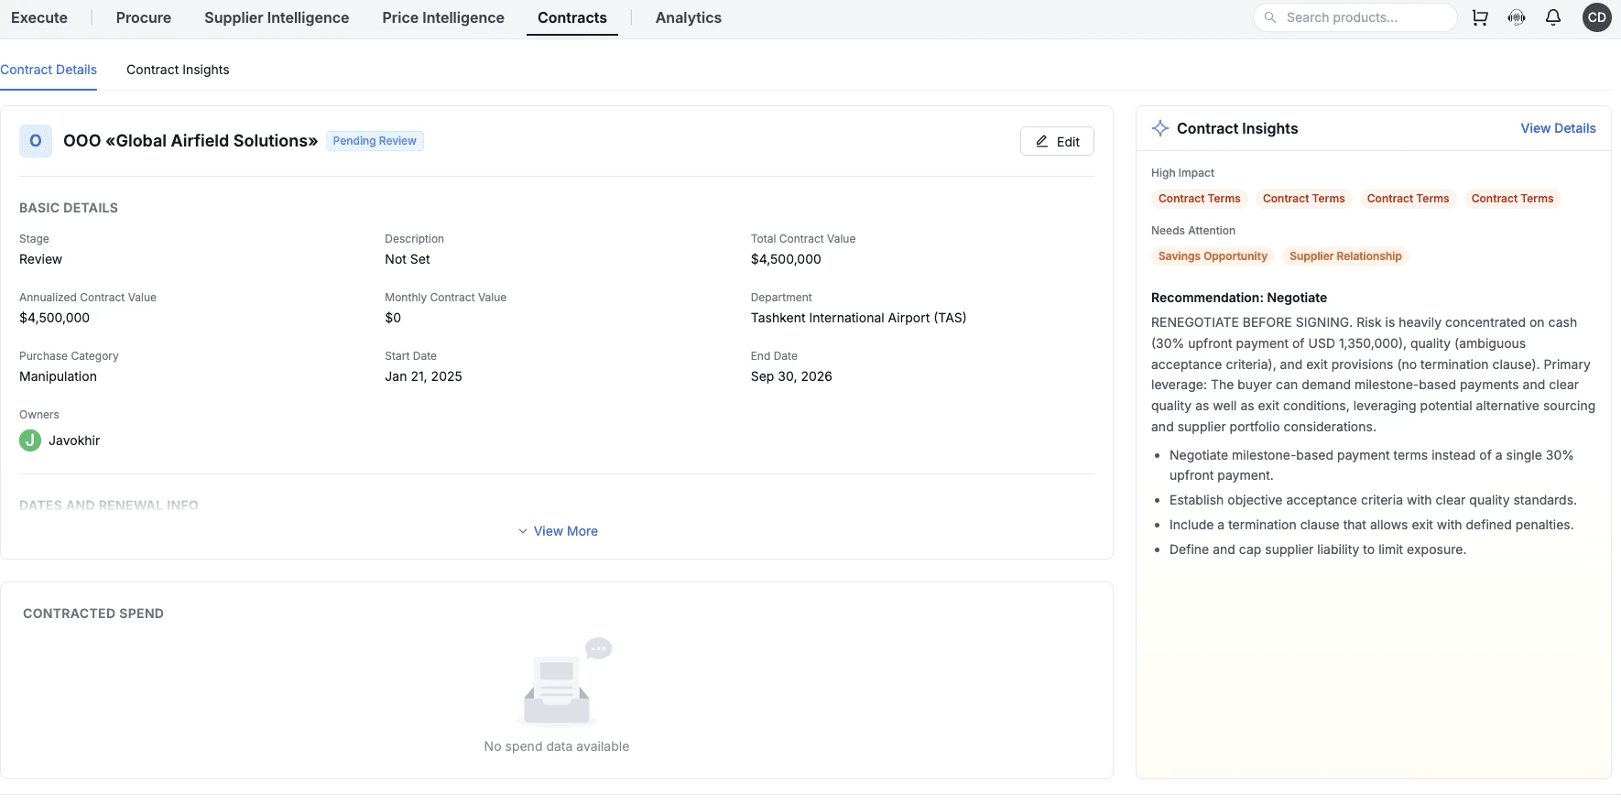
Task: Select the Contracts menu item
Action: (x=572, y=17)
